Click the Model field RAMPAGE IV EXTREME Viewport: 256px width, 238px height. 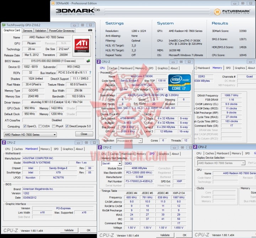click(x=45, y=162)
